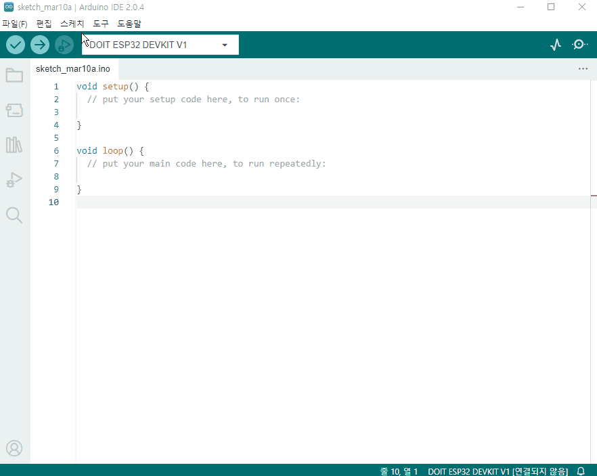Open the 편집 menu
This screenshot has width=597, height=476.
pyautogui.click(x=44, y=24)
